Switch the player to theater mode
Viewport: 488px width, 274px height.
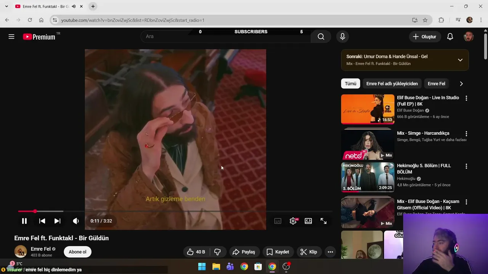[308, 221]
